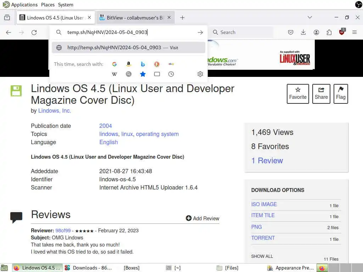Search this time with Google
This screenshot has height=272, width=363.
point(115,64)
